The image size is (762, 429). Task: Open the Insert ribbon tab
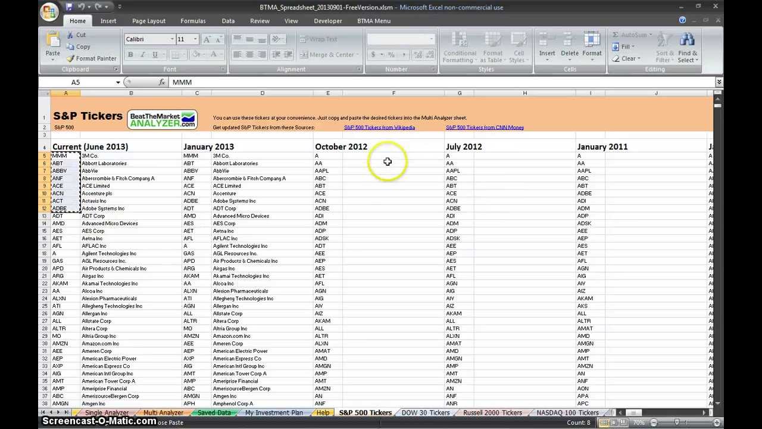coord(108,21)
